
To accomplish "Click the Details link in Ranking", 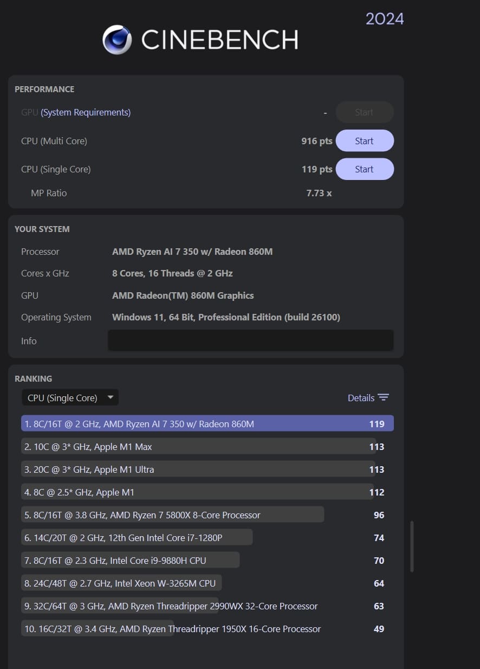I will [361, 397].
